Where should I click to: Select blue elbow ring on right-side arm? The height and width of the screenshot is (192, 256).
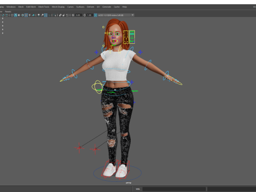point(148,65)
